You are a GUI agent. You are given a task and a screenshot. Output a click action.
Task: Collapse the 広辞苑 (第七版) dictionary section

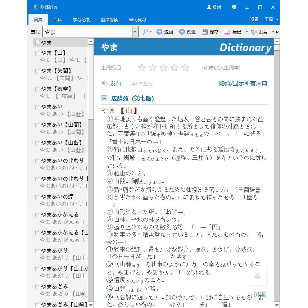[104, 98]
